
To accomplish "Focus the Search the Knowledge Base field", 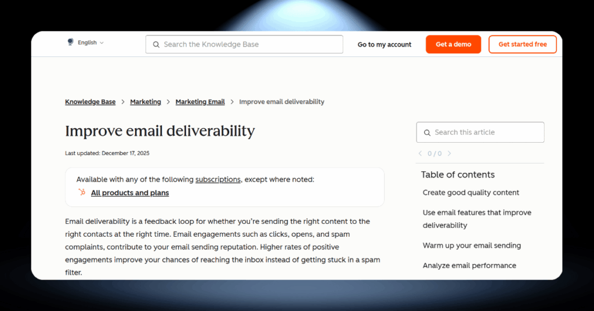I will pyautogui.click(x=244, y=44).
